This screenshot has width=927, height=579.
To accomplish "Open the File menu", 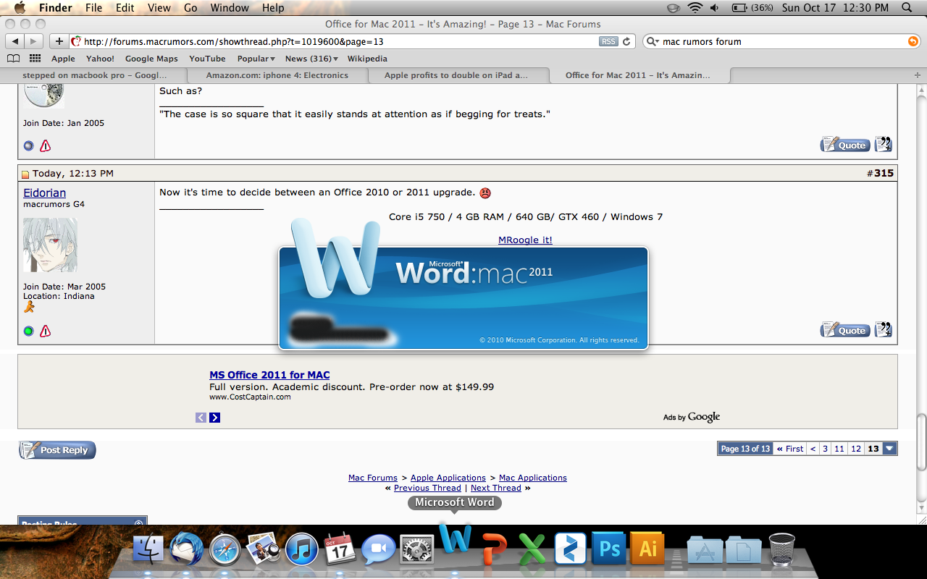I will [x=93, y=8].
